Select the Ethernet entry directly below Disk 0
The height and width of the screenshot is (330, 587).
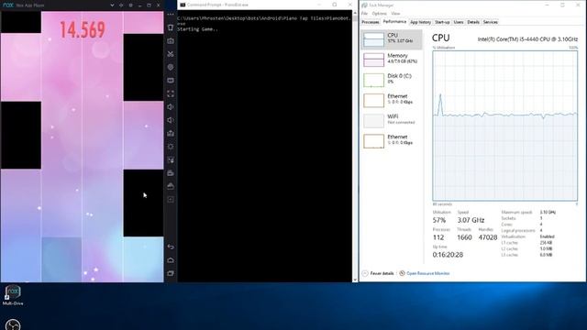click(392, 100)
